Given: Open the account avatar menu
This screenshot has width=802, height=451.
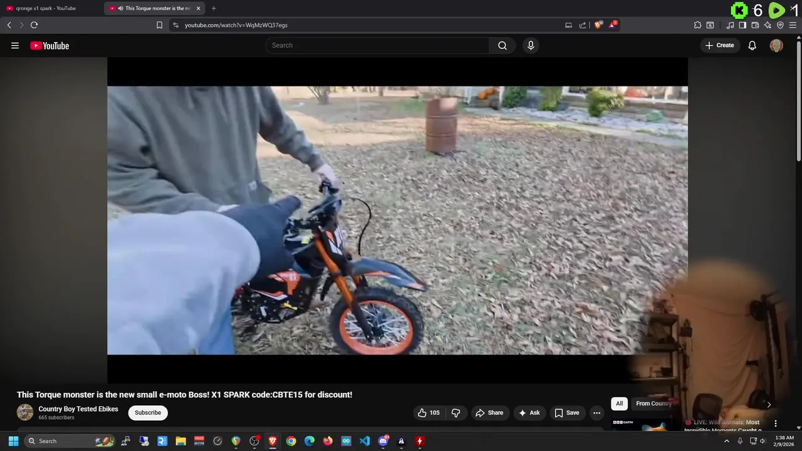Looking at the screenshot, I should (776, 45).
